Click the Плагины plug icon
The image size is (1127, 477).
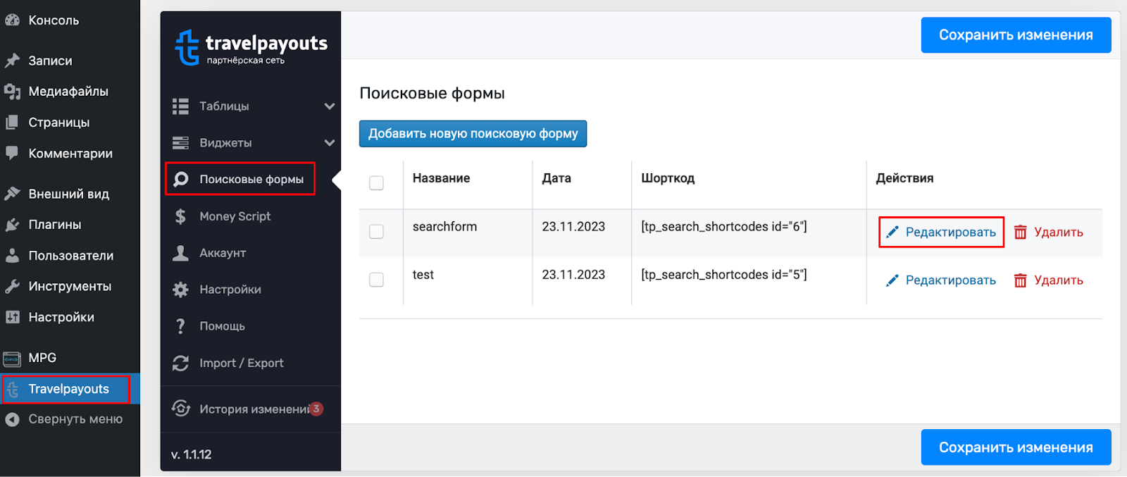click(x=12, y=225)
